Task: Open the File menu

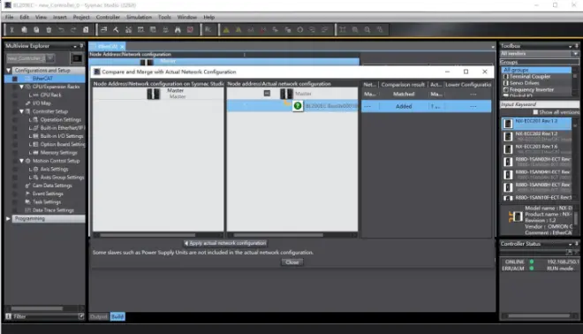Action: [10, 17]
